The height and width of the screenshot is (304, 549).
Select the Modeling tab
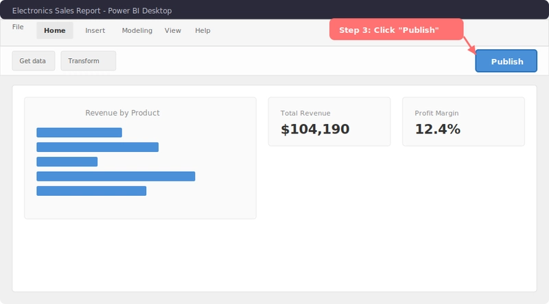[137, 31]
